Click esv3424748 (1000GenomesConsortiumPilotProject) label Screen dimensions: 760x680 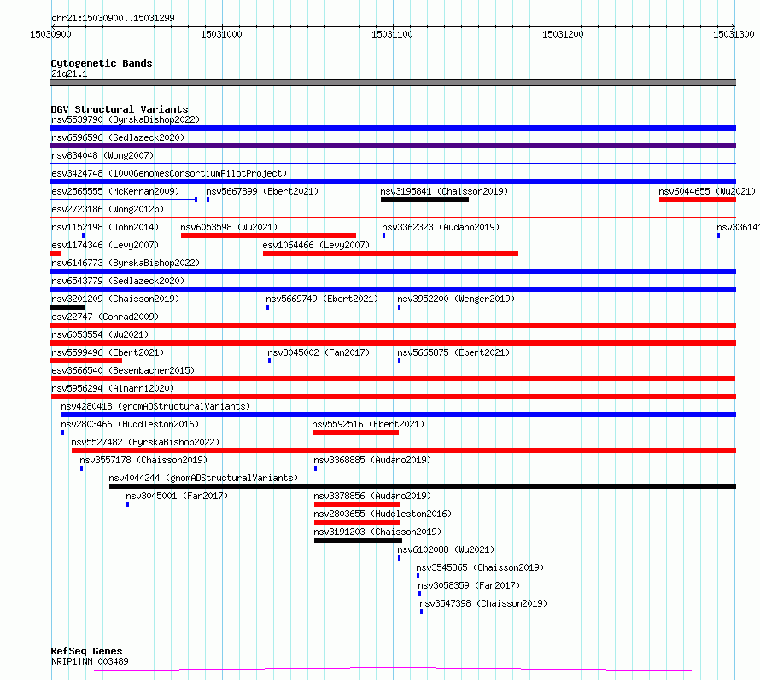(x=169, y=173)
